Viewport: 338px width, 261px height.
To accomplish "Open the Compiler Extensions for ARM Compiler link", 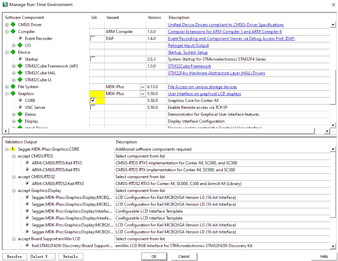I will pos(225,32).
